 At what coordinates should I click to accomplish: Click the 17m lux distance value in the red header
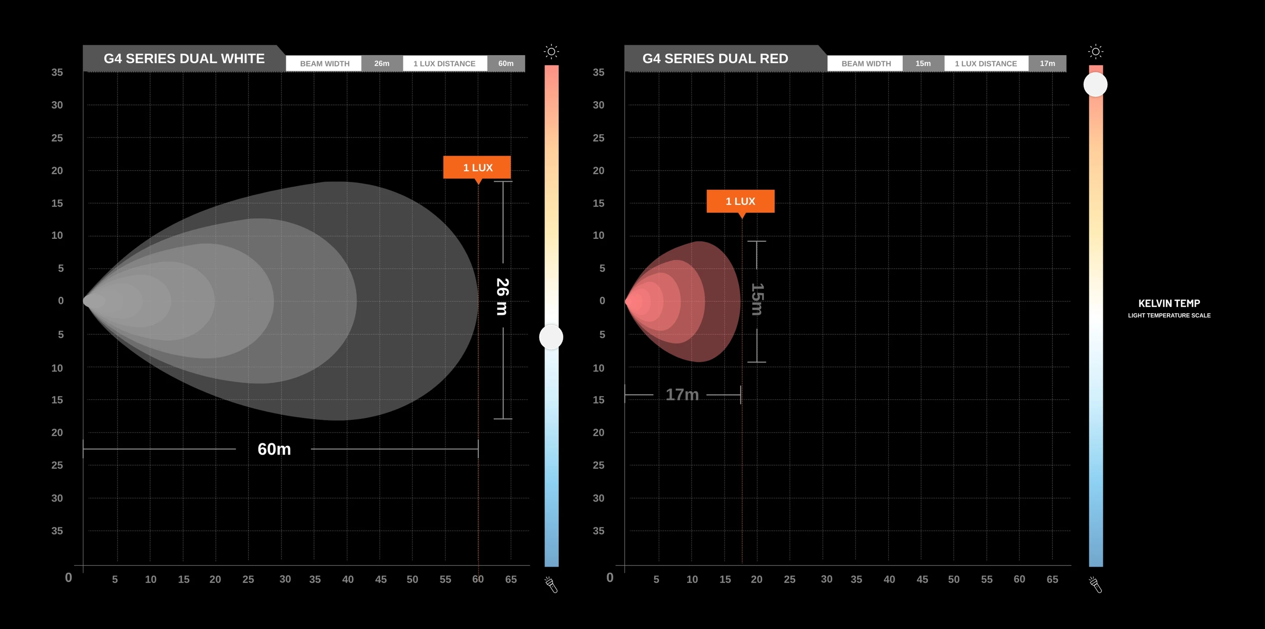(1047, 63)
